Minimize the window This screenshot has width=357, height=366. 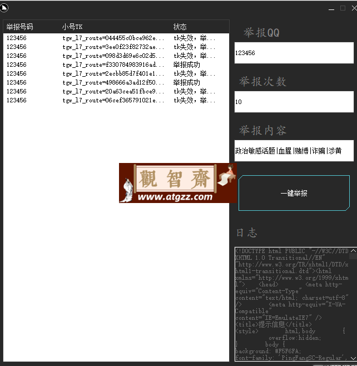[331, 8]
